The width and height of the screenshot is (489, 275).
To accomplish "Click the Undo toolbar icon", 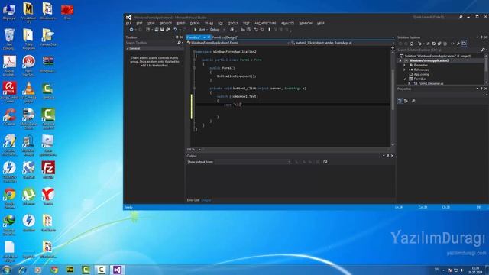I will (176, 30).
